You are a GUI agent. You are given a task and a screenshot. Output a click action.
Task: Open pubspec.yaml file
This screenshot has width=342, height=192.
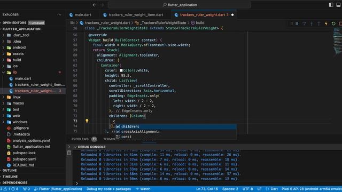click(x=24, y=159)
